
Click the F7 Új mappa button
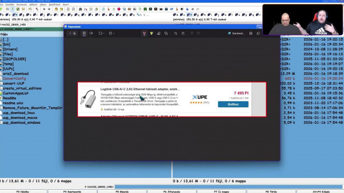click(x=221, y=191)
